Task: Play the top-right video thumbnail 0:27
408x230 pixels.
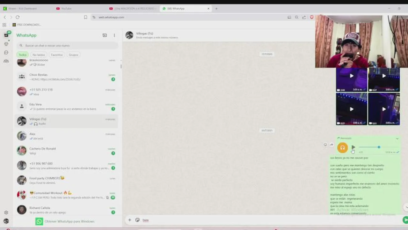Action: tap(384, 76)
